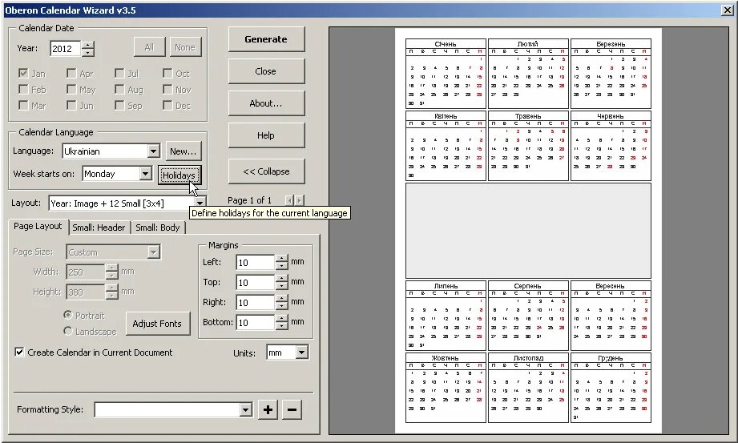
Task: Click the Height value field
Action: pos(86,292)
